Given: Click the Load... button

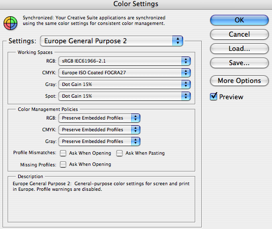Looking at the screenshot, I should pyautogui.click(x=239, y=48).
